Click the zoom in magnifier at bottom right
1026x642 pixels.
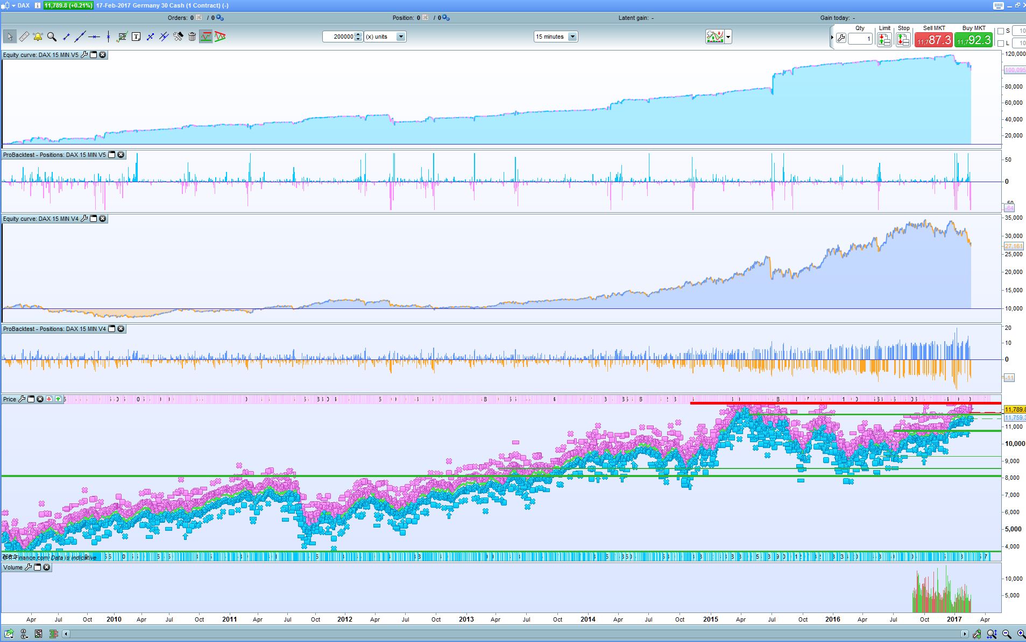[1020, 634]
